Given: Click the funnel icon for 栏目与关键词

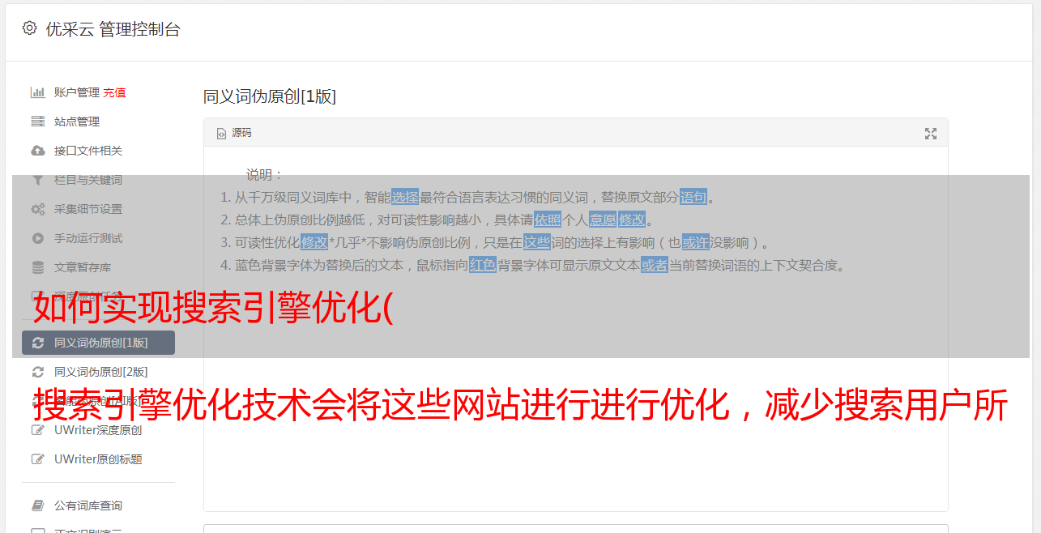Looking at the screenshot, I should [x=38, y=180].
